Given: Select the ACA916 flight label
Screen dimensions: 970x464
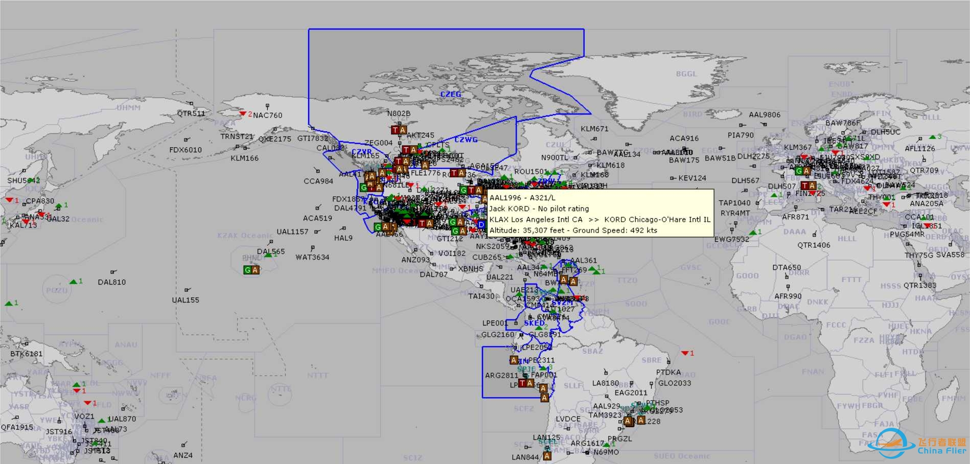Looking at the screenshot, I should point(684,138).
